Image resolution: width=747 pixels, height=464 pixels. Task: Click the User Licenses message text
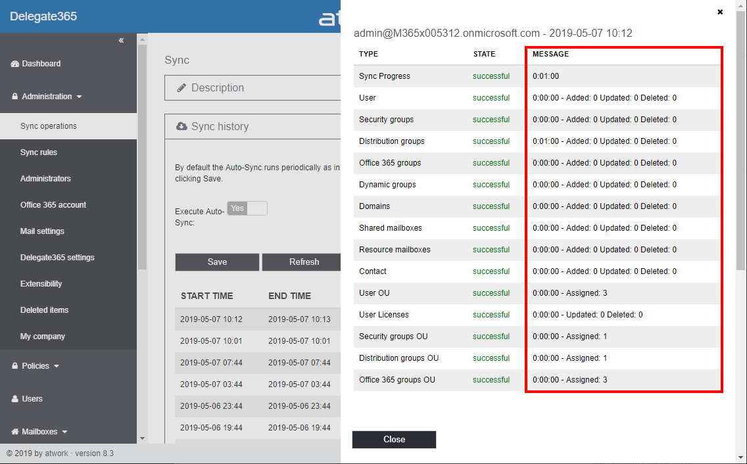pos(588,315)
